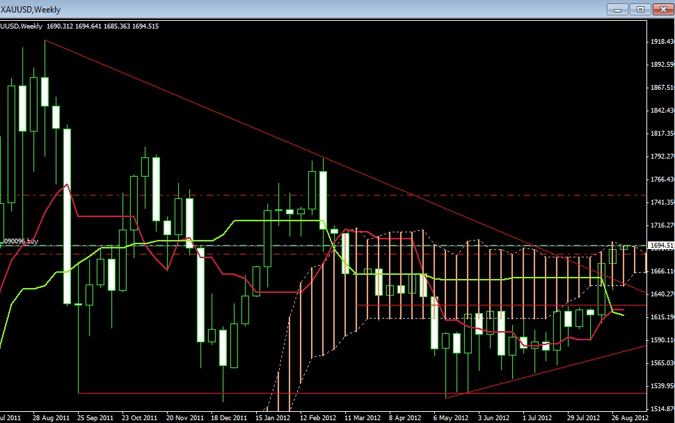The width and height of the screenshot is (675, 423).
Task: Select the 090096 buy order label
Action: pos(21,241)
